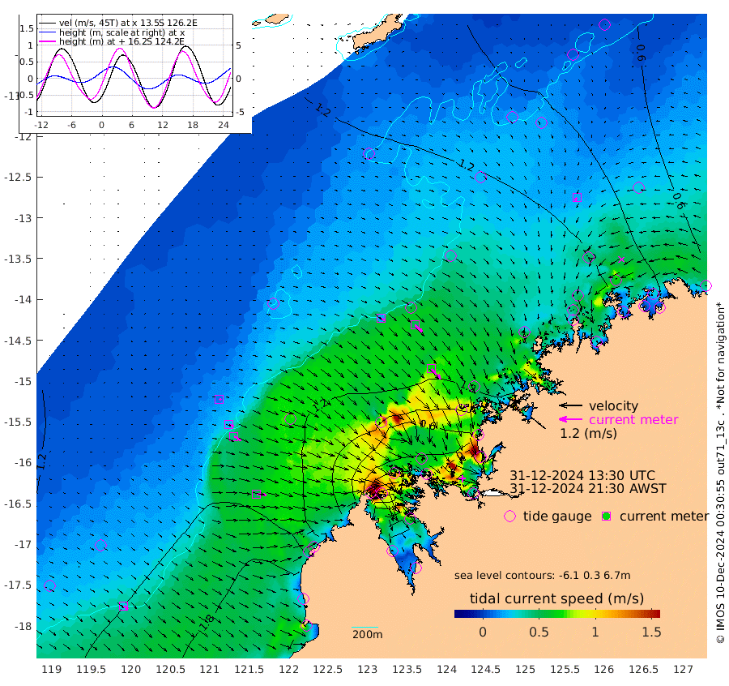Click the '1.2 (m/s)' scale text
The height and width of the screenshot is (686, 729).
point(588,433)
